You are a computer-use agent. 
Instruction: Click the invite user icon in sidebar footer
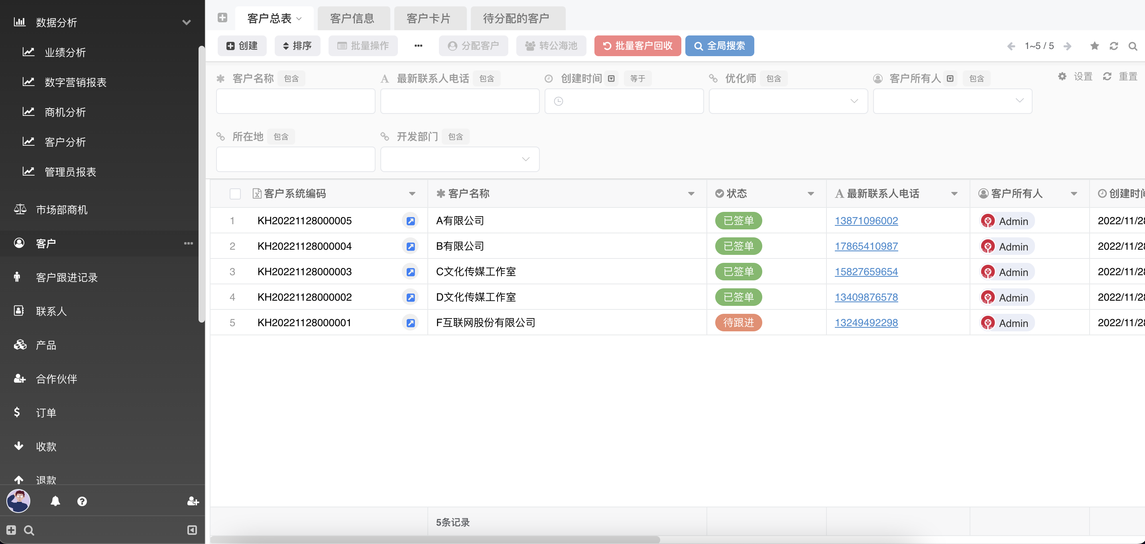pos(193,501)
